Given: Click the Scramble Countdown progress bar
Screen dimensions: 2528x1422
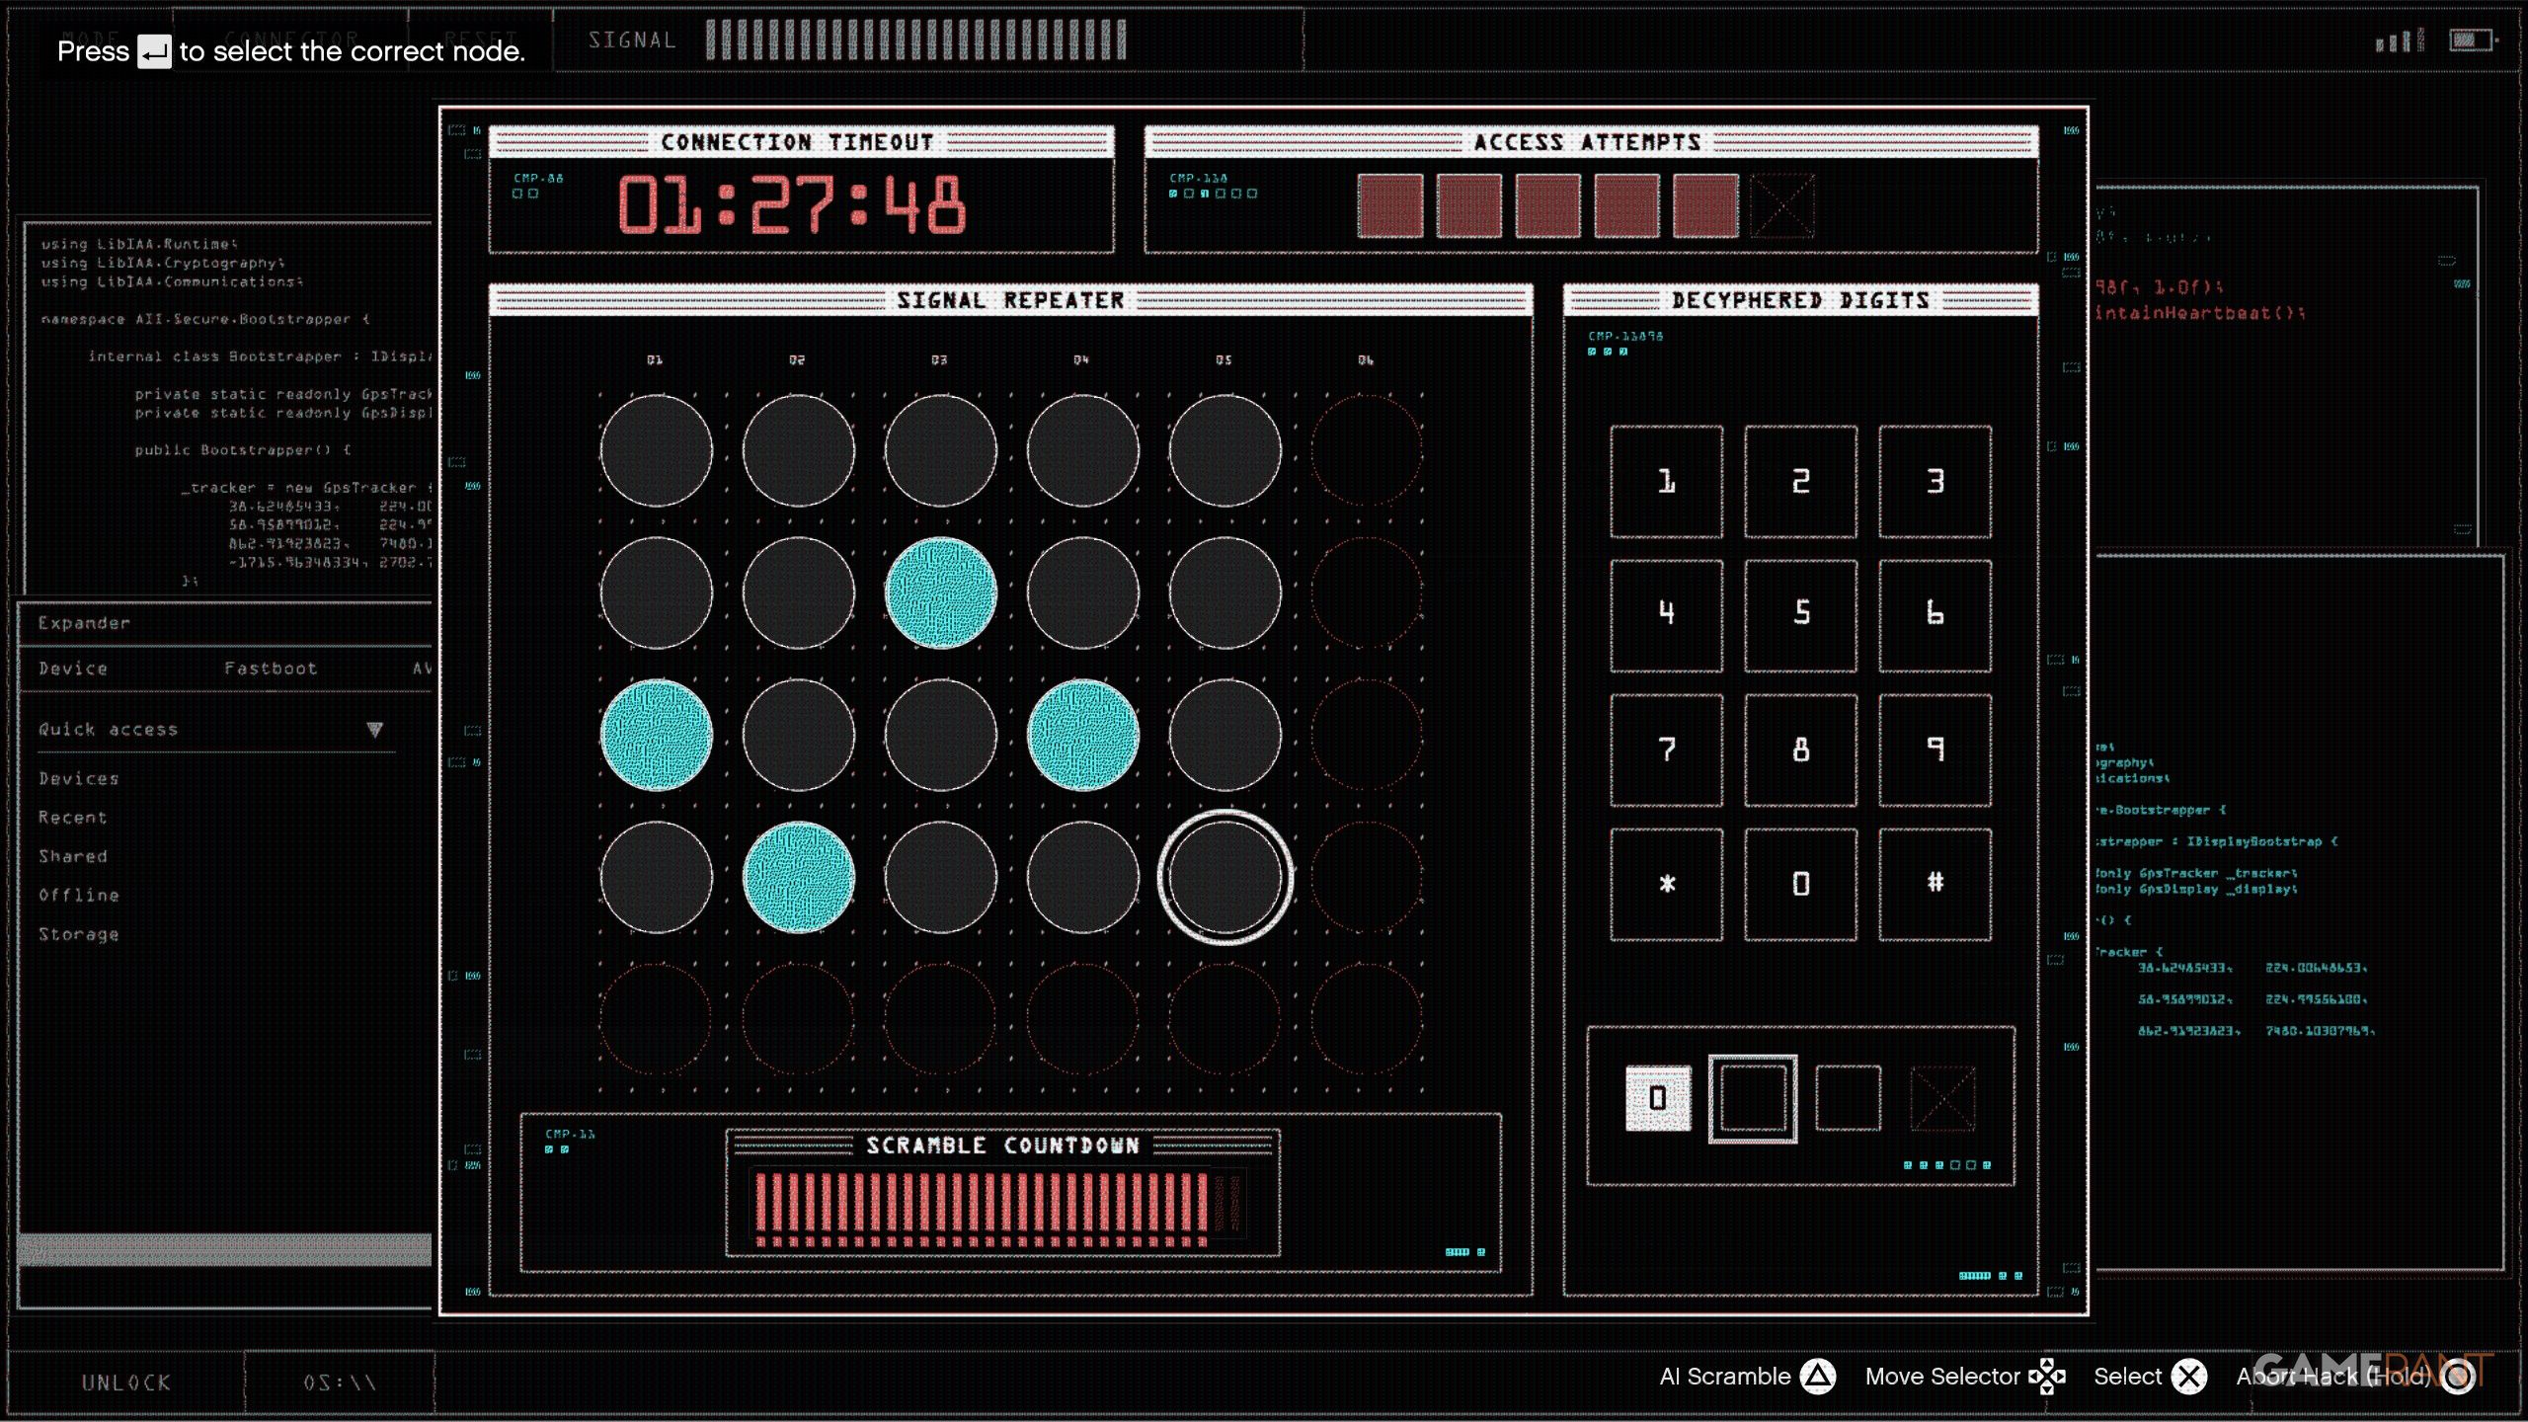Looking at the screenshot, I should point(998,1207).
